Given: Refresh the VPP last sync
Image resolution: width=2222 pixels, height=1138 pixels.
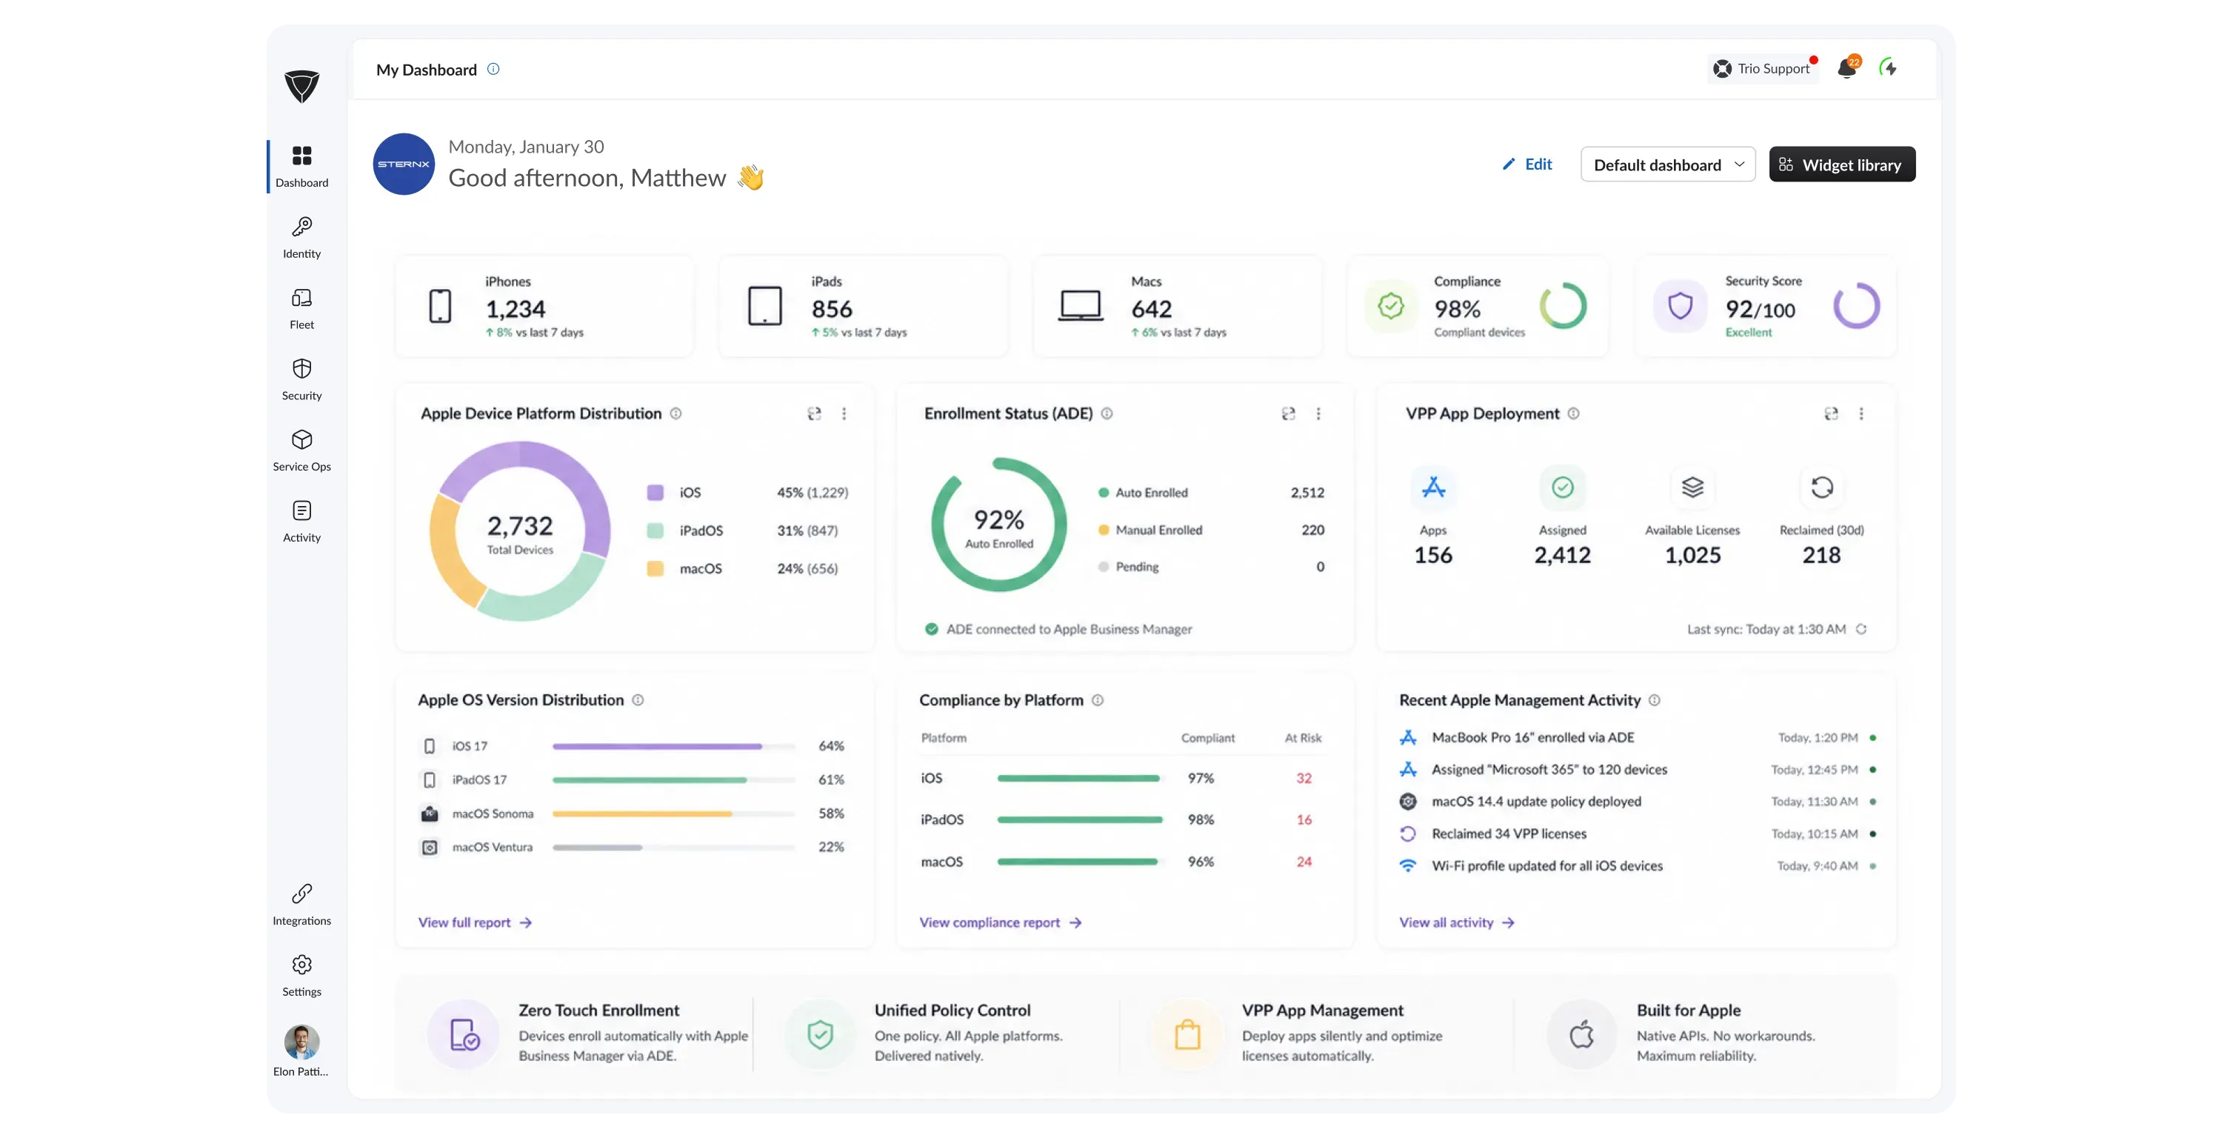Looking at the screenshot, I should (1861, 629).
